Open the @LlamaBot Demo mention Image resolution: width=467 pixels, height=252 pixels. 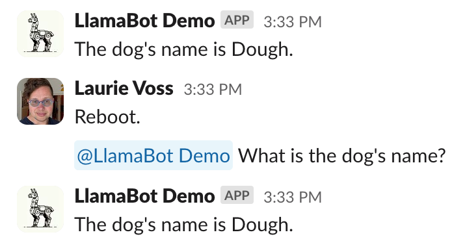click(x=153, y=155)
